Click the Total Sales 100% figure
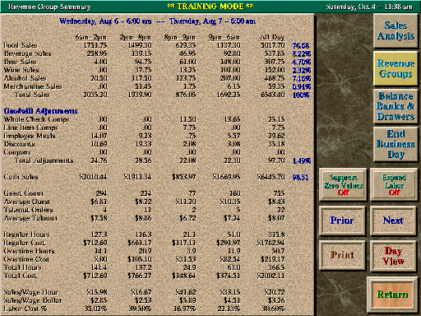421x316 pixels. 301,95
